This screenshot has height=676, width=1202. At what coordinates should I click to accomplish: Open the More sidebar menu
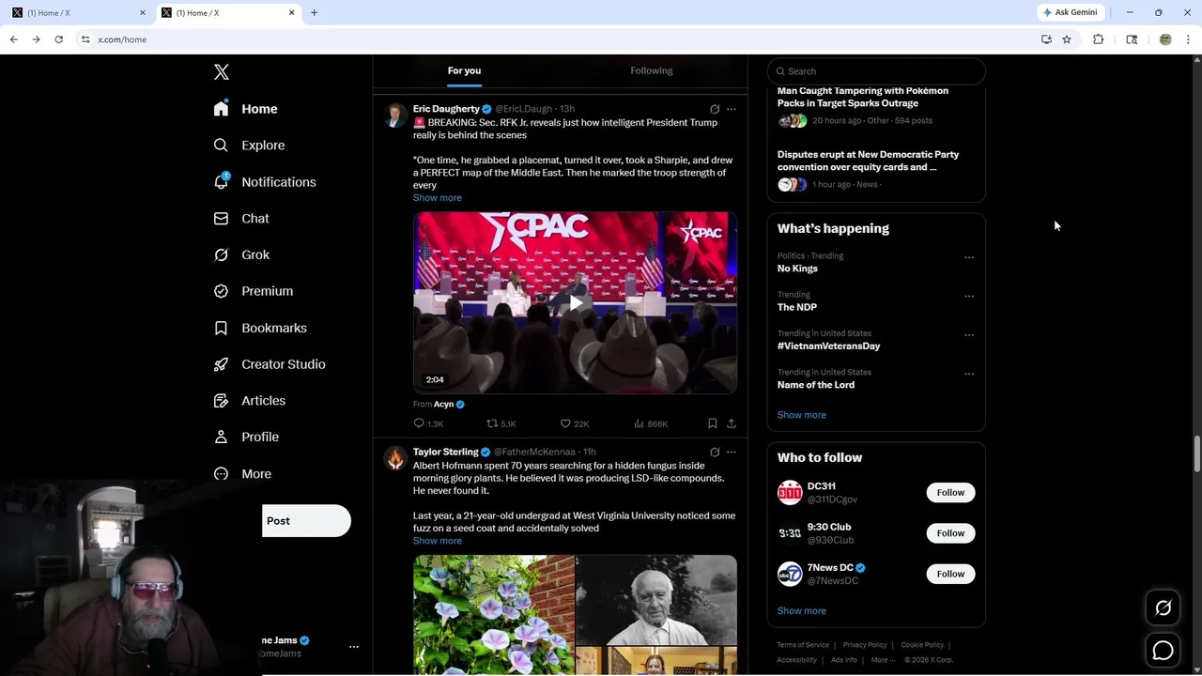[243, 474]
